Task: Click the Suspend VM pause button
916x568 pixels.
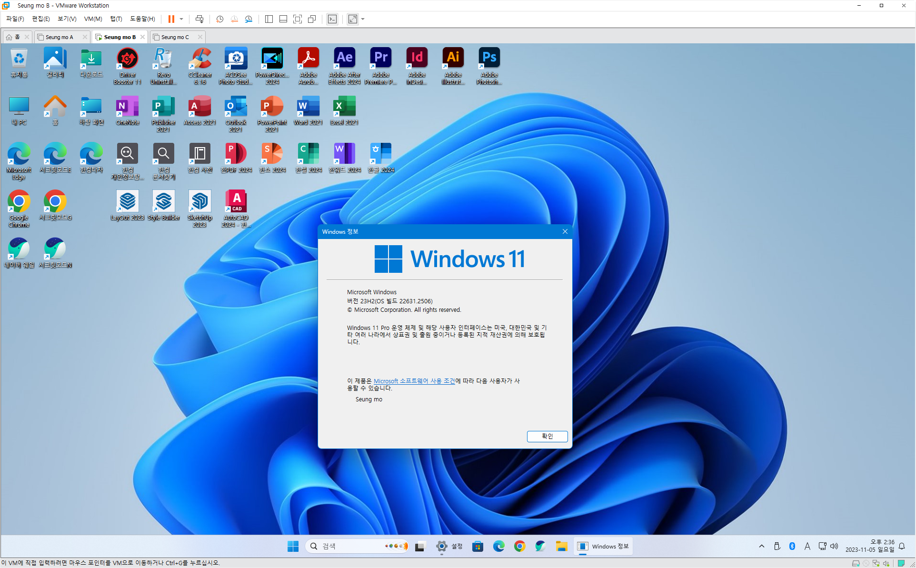Action: [x=171, y=19]
